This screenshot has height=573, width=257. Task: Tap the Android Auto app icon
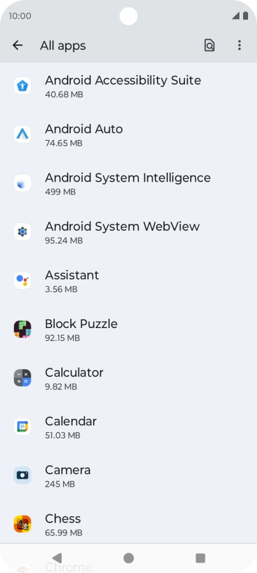(22, 134)
